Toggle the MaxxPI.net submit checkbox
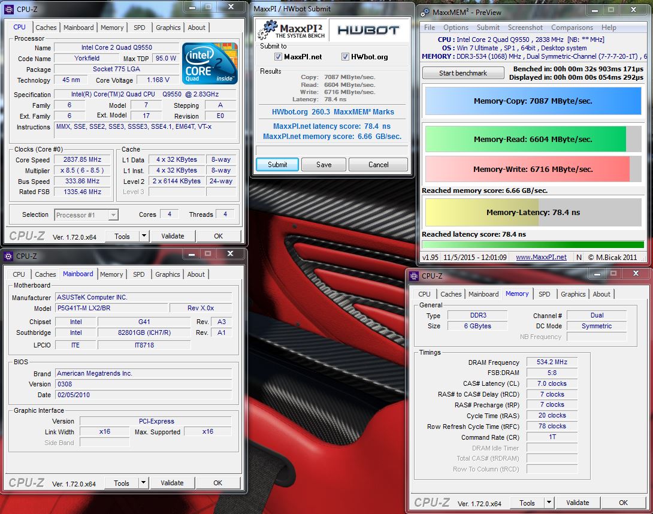Screen dimensions: 653x514 point(278,57)
